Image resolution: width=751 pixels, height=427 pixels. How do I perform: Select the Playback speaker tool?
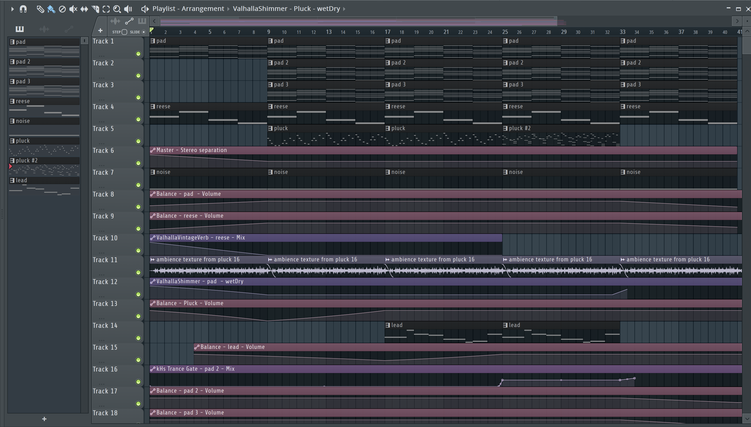pos(128,9)
